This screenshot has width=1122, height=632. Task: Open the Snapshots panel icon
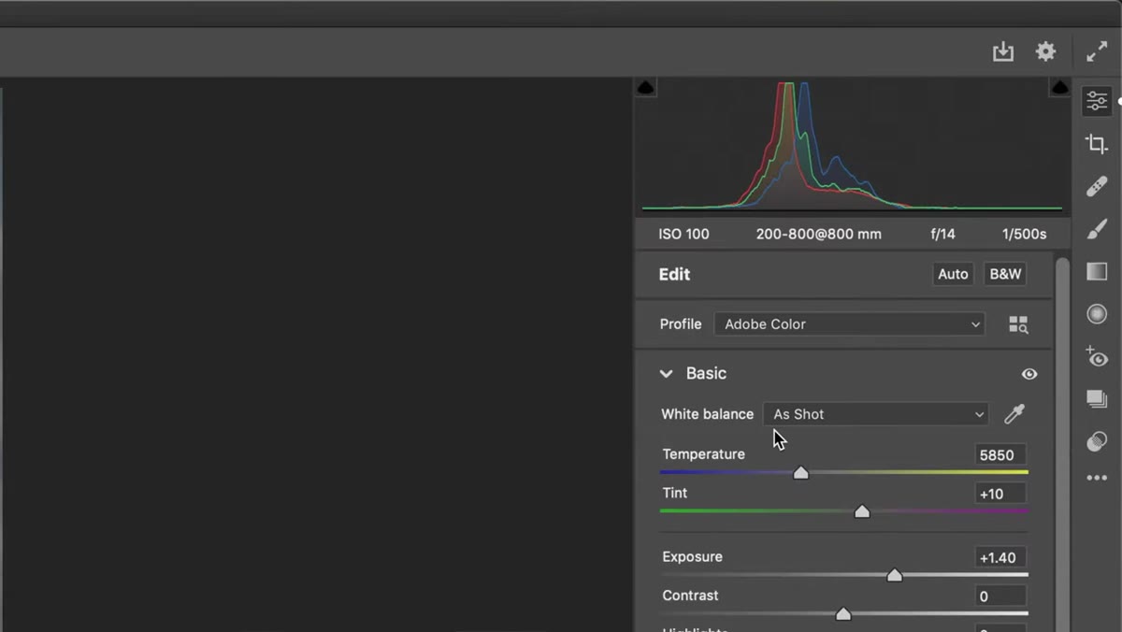(1097, 399)
